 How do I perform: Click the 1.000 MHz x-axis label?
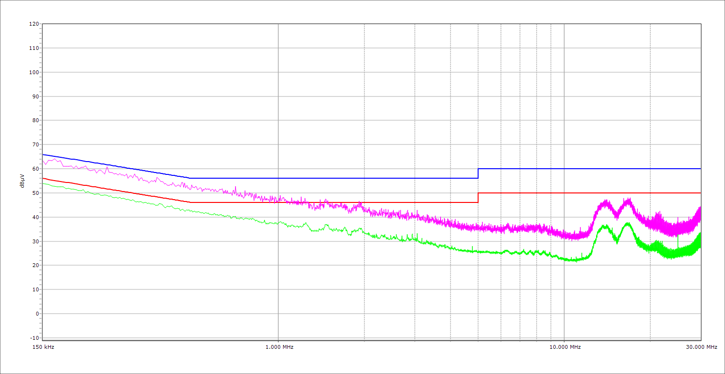pos(279,347)
